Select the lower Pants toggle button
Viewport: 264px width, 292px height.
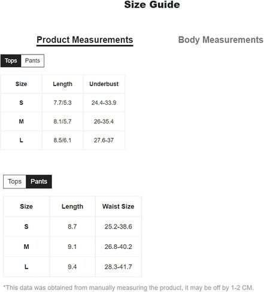[39, 181]
